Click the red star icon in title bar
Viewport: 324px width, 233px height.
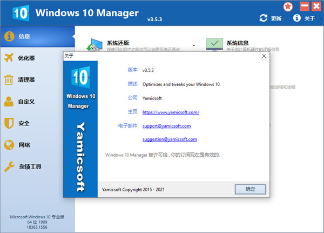point(289,6)
